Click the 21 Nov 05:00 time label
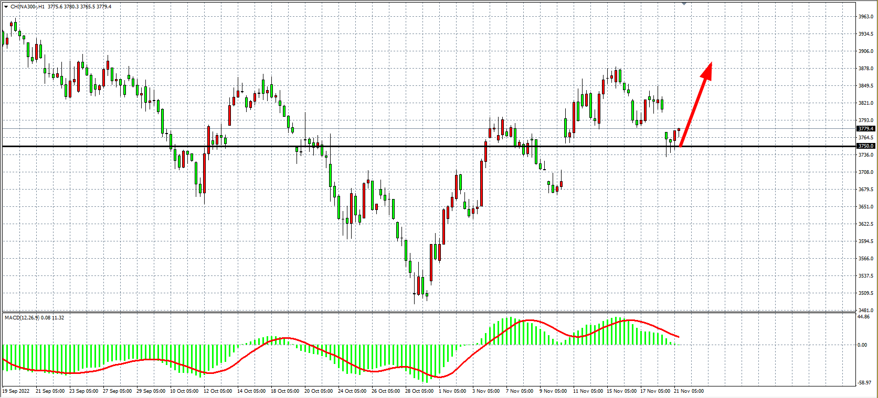The image size is (878, 398). pos(689,391)
